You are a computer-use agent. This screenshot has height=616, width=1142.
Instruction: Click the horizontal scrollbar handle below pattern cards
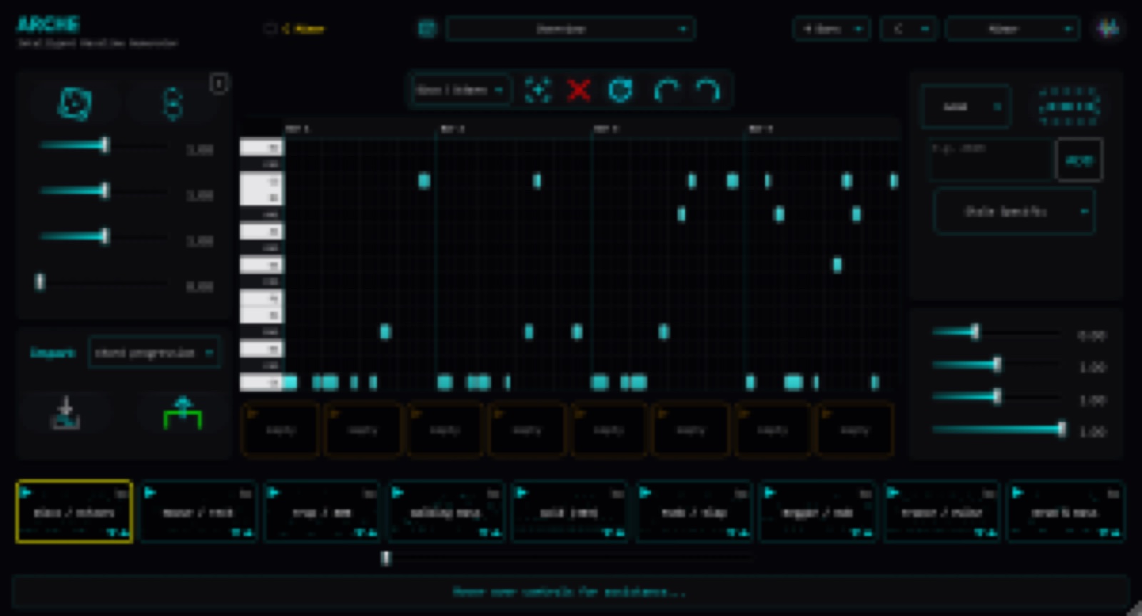(x=386, y=558)
